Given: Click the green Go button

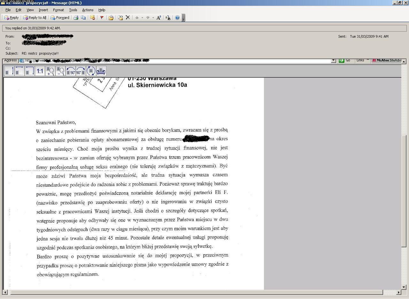Looking at the screenshot, I should point(344,60).
